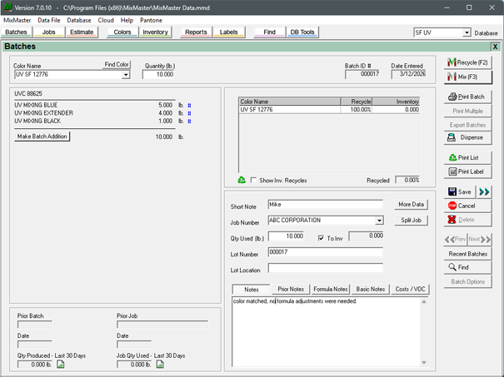This screenshot has height=377, width=504.
Task: Click the Short Note input field
Action: [325, 204]
